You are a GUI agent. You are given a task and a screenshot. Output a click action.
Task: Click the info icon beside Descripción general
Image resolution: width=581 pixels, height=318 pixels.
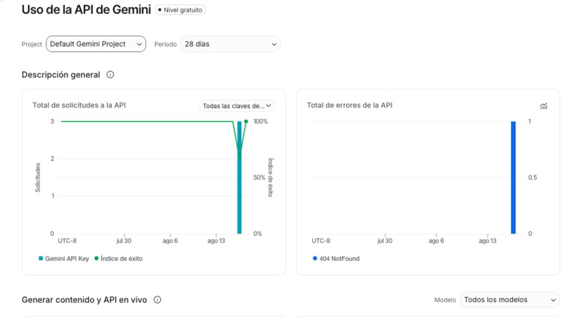[x=110, y=75]
